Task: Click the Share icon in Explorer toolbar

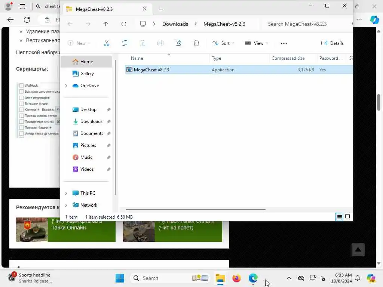Action: [178, 43]
